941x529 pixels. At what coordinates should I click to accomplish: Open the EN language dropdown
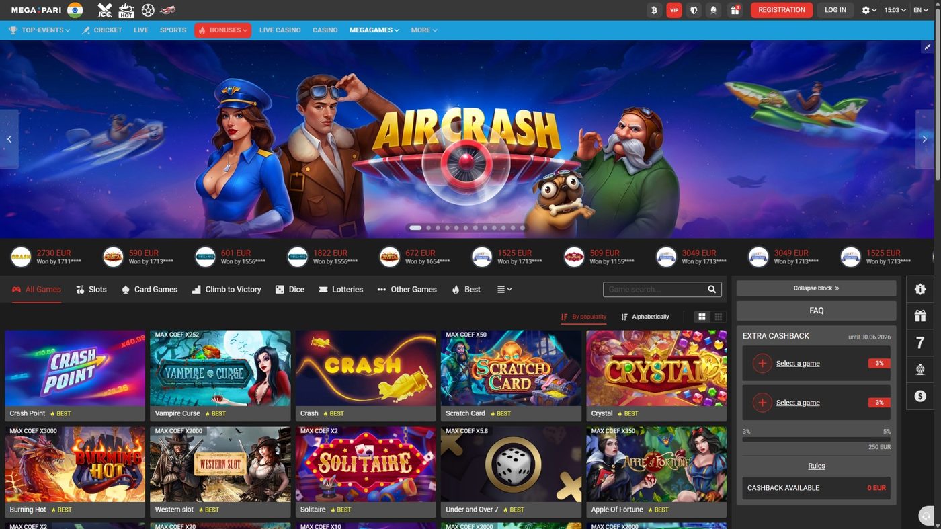click(x=920, y=10)
